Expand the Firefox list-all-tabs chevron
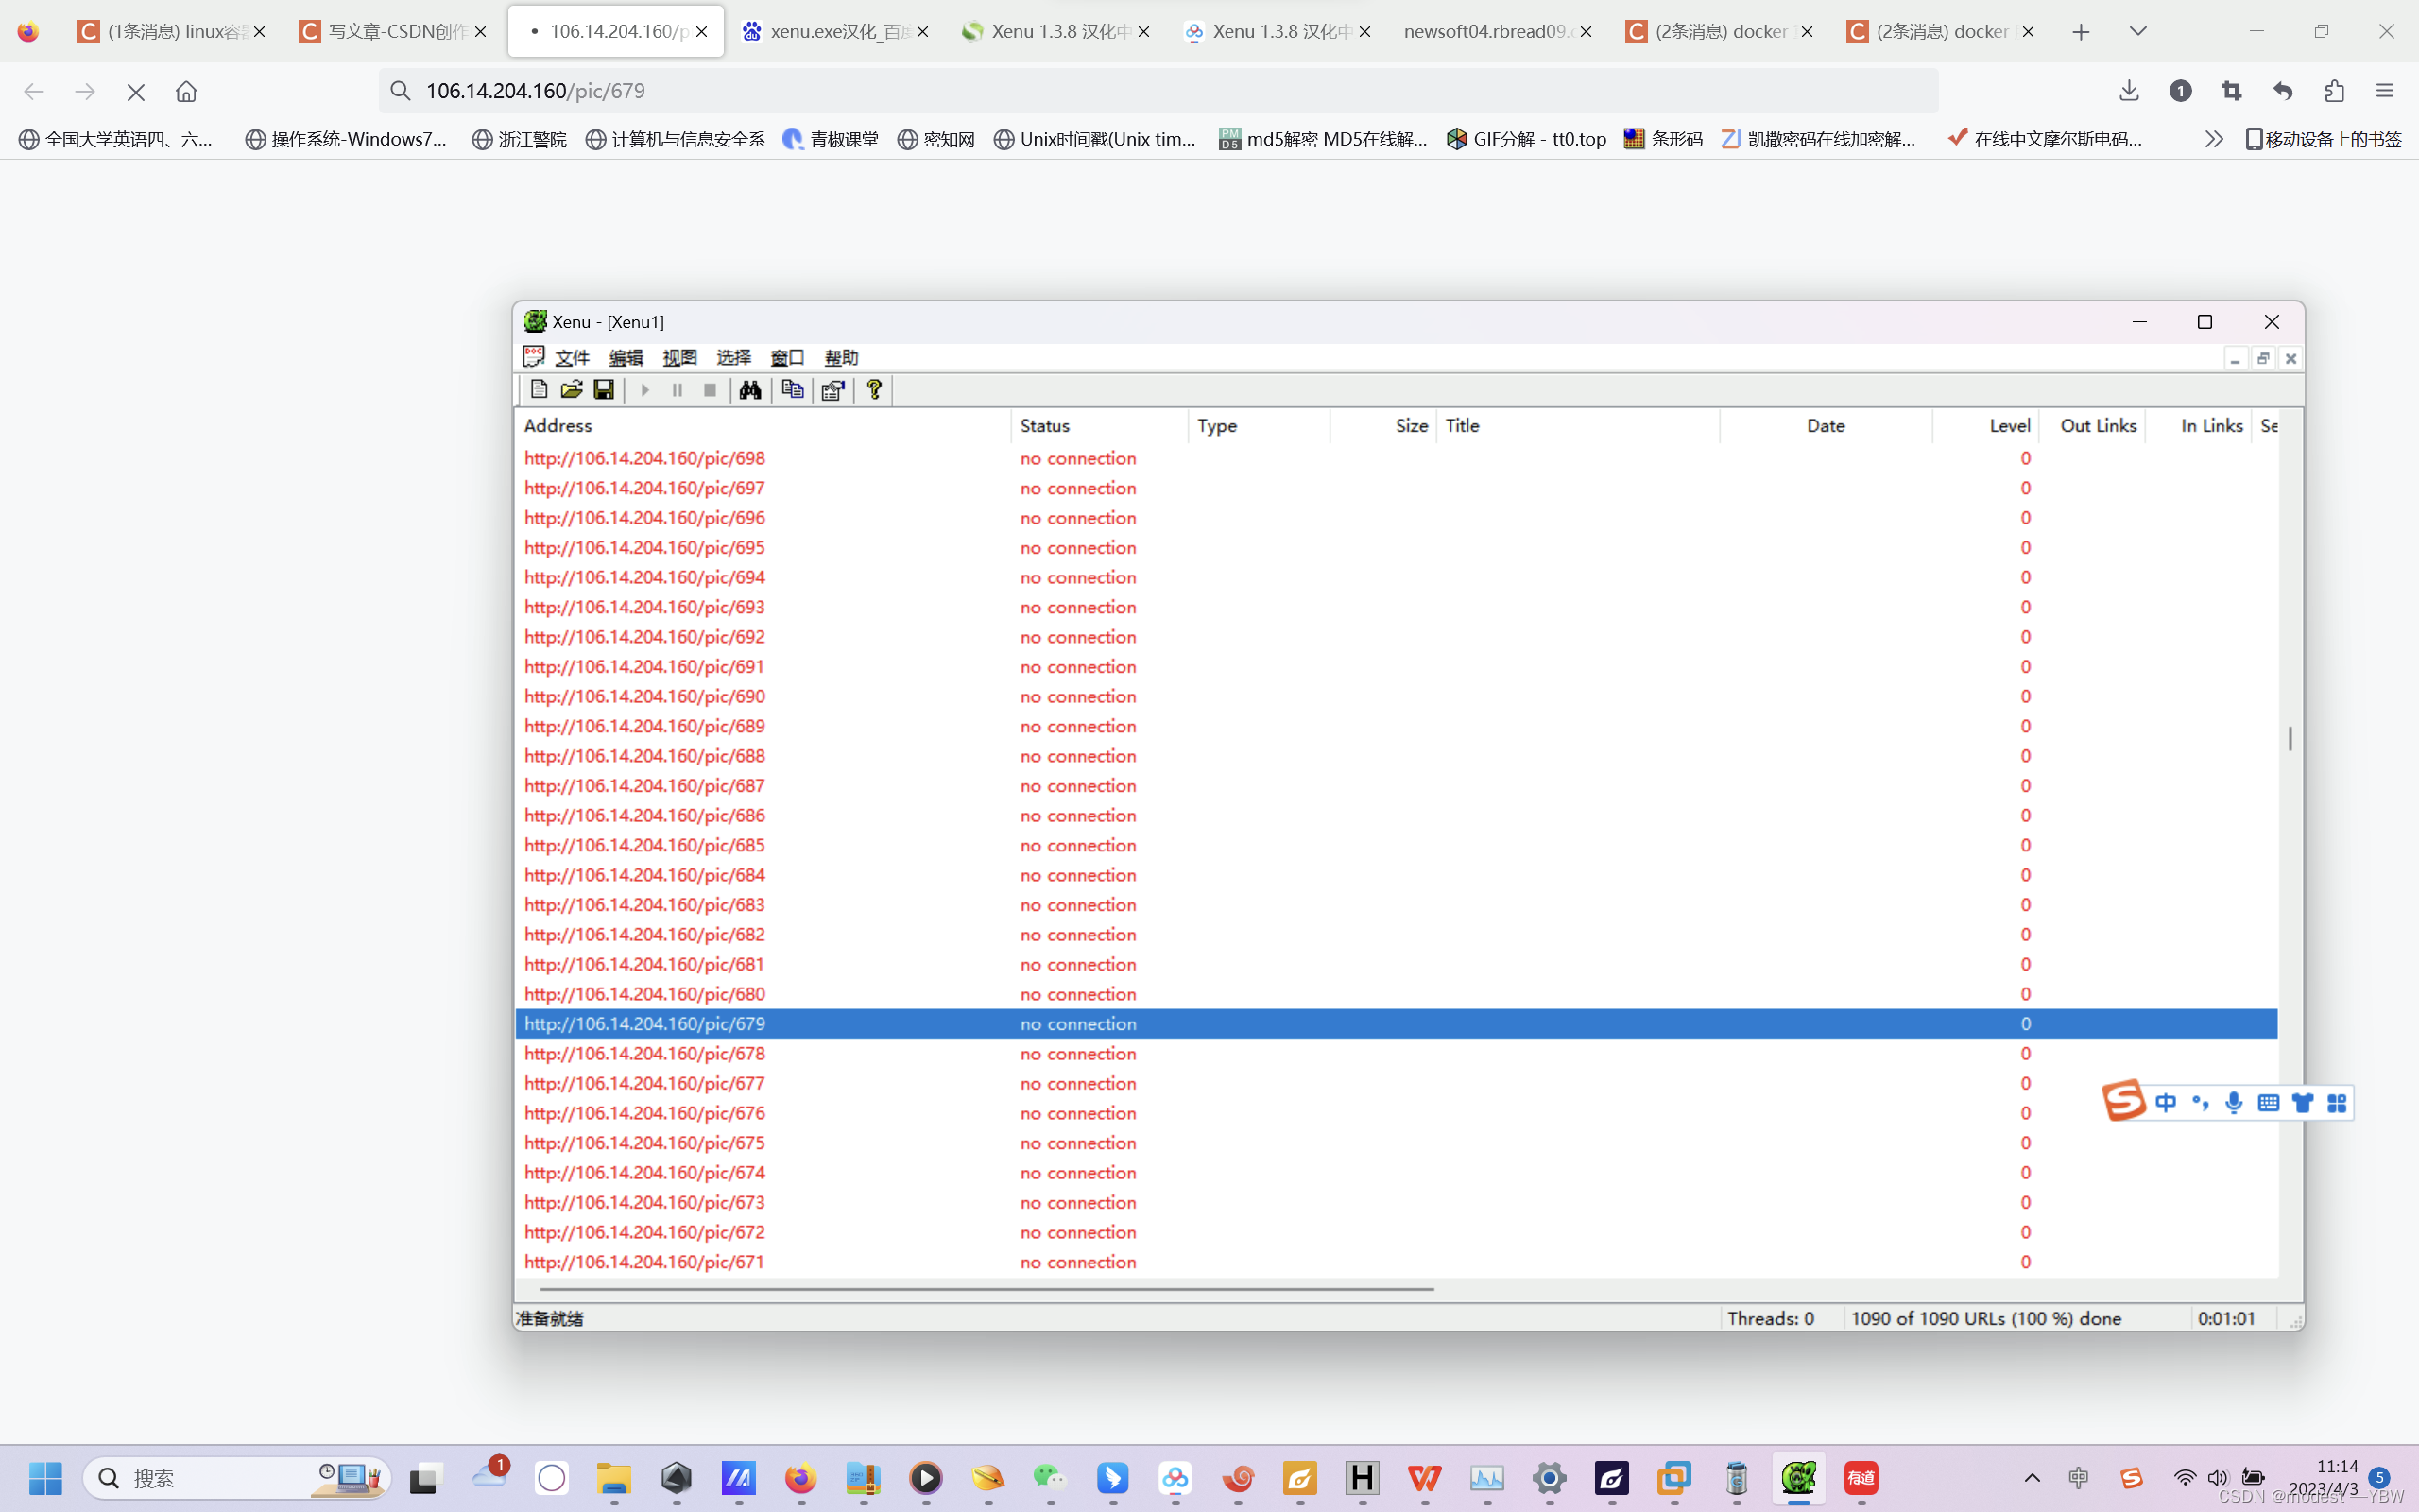 2138,31
